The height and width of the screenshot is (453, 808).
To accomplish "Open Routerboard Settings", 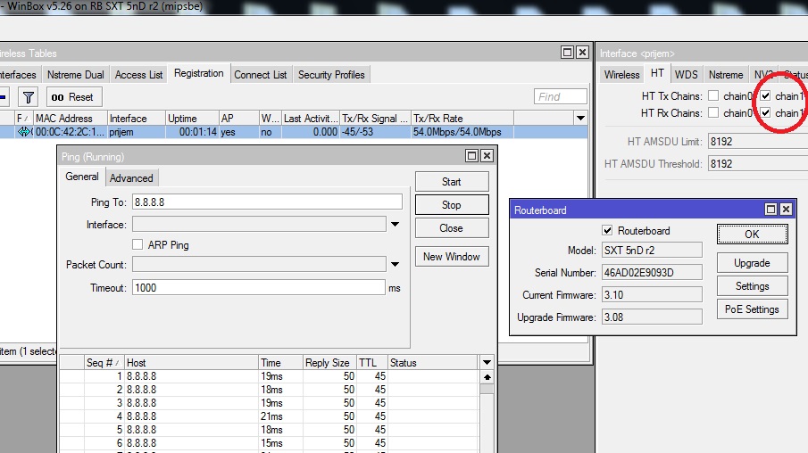I will [752, 286].
